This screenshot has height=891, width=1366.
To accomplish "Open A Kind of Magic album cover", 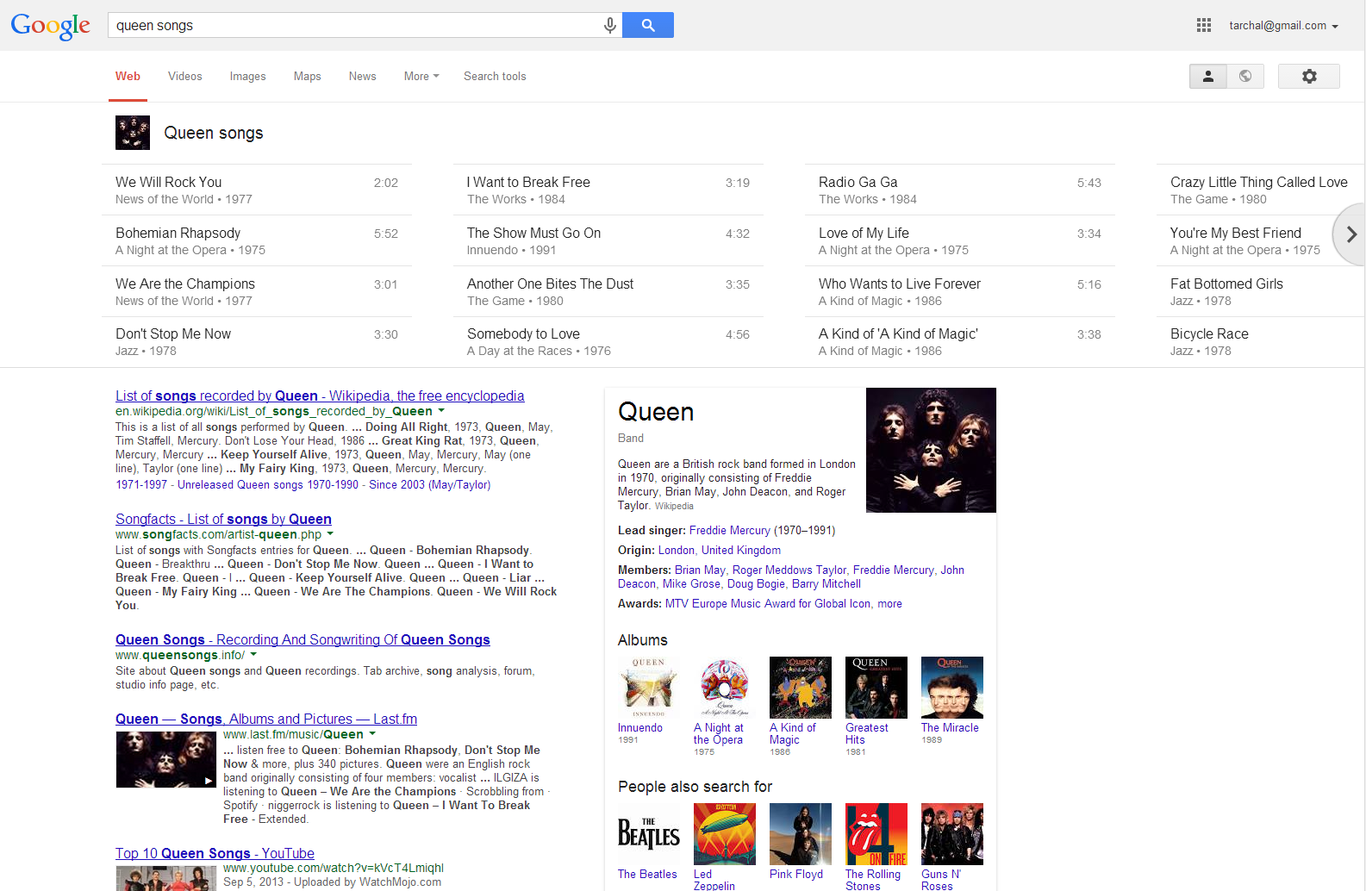I will (801, 688).
